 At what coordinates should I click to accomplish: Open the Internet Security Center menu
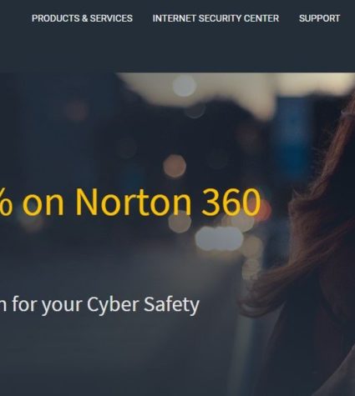(216, 18)
